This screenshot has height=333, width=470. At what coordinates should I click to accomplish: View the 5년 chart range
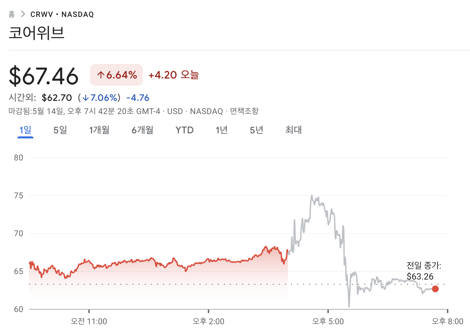[x=257, y=130]
